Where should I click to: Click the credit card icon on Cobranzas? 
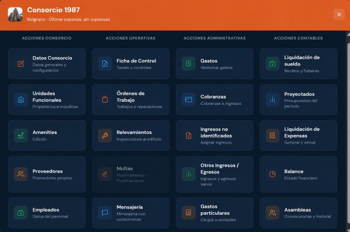(189, 100)
